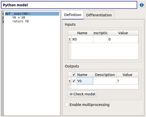Uncheck the Y0 output checkbox

click(x=74, y=81)
